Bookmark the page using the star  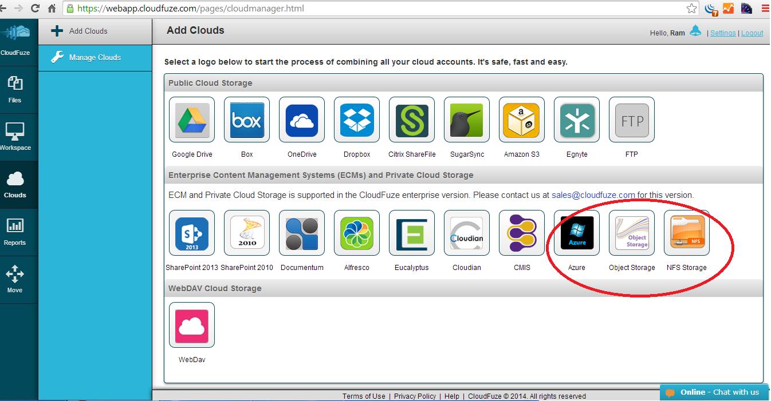(x=691, y=8)
